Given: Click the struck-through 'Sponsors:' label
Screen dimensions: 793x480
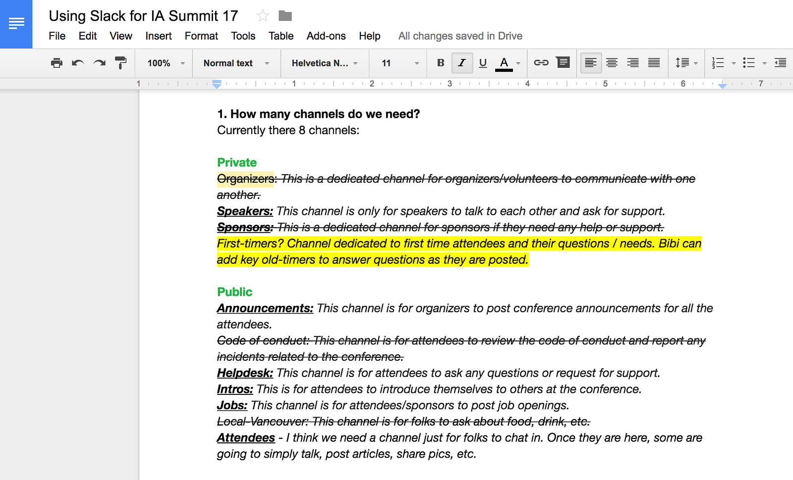Looking at the screenshot, I should [x=245, y=228].
